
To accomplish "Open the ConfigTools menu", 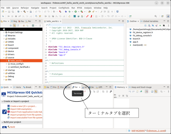I will coord(64,8).
